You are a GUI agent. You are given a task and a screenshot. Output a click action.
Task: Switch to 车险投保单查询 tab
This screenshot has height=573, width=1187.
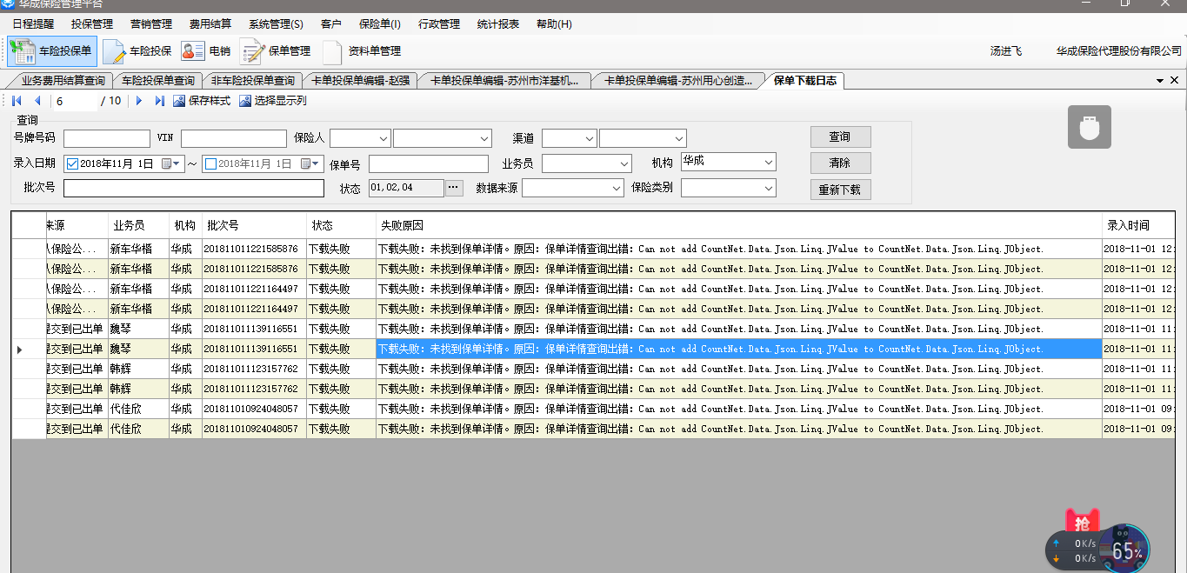point(157,81)
